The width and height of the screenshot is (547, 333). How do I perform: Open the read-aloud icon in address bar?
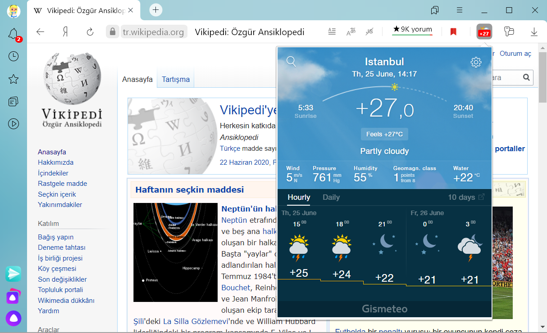pyautogui.click(x=369, y=31)
